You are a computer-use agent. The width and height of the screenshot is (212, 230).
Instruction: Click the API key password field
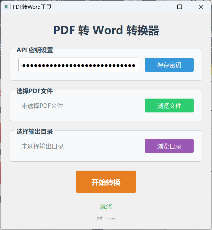[x=79, y=65]
